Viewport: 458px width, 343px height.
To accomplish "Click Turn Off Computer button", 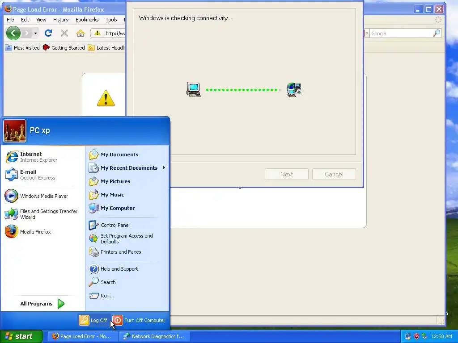I will click(x=139, y=320).
